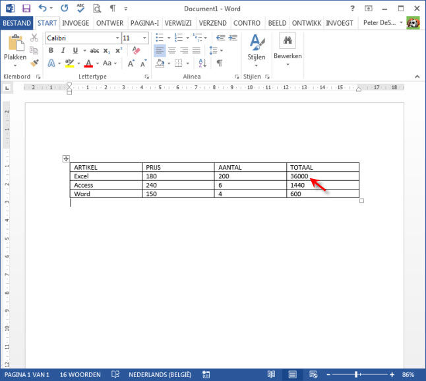426x381 pixels.
Task: Run the spelling check ABC icon
Action: pos(80,8)
